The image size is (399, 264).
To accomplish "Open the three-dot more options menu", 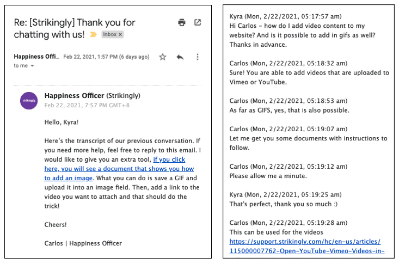I will 198,57.
